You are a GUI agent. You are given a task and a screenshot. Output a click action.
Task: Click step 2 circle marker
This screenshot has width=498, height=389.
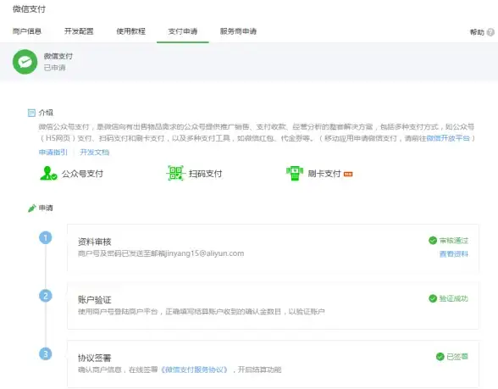coord(46,296)
